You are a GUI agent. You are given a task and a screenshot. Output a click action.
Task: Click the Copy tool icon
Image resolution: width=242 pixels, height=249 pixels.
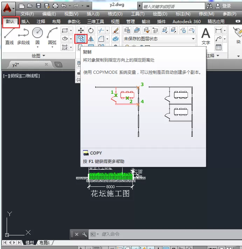click(x=81, y=39)
